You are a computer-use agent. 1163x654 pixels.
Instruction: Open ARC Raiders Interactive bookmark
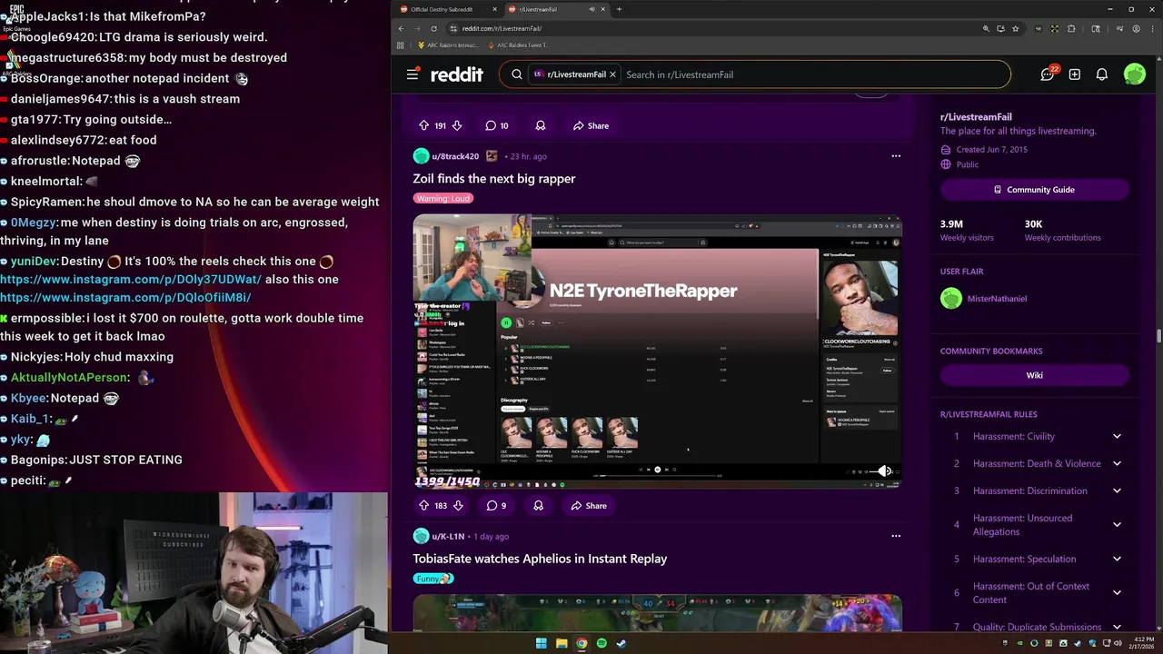[x=448, y=45]
